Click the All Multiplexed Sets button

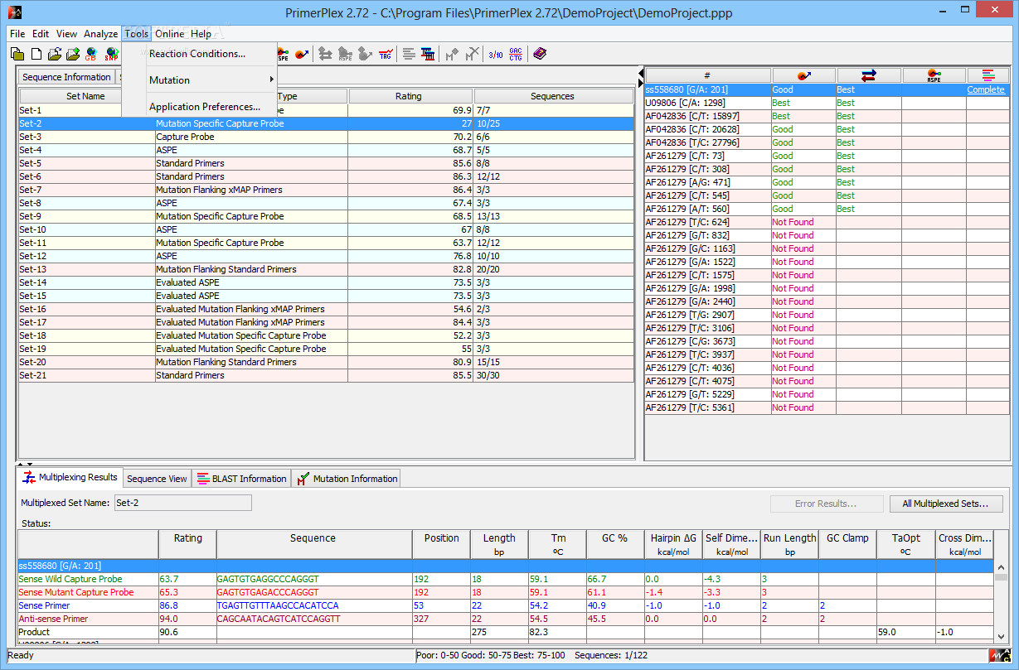point(943,504)
